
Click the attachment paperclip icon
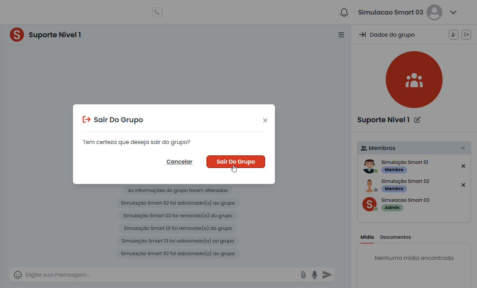click(x=303, y=275)
